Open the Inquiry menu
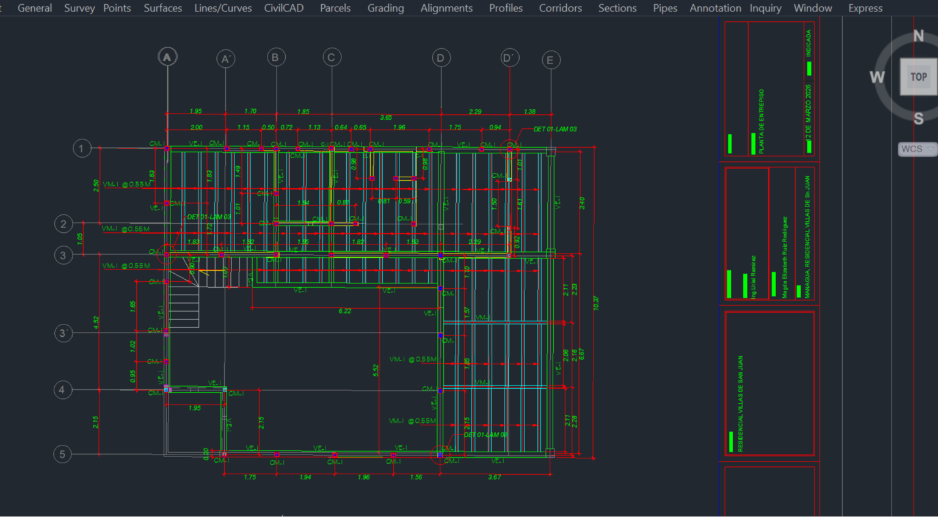Viewport: 938px width, 528px height. coord(765,8)
